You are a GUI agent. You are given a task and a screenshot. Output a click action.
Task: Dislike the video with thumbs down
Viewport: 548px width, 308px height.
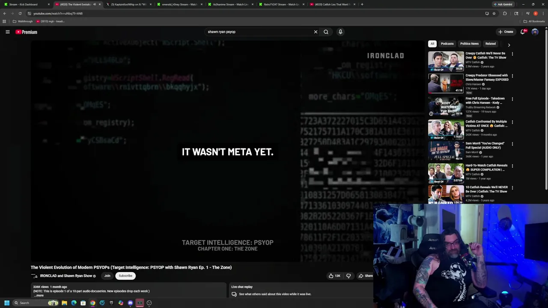tap(348, 276)
